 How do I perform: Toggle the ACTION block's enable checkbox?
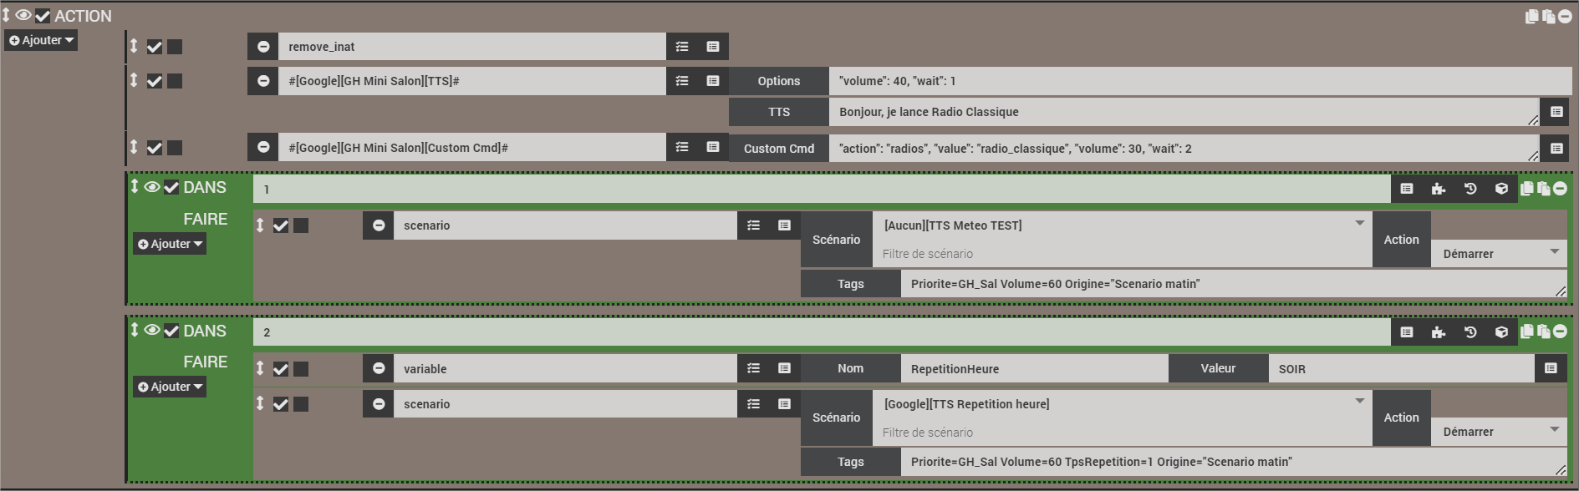pyautogui.click(x=43, y=16)
